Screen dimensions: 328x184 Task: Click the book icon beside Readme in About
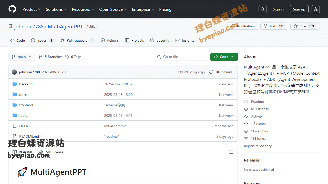pos(246,101)
